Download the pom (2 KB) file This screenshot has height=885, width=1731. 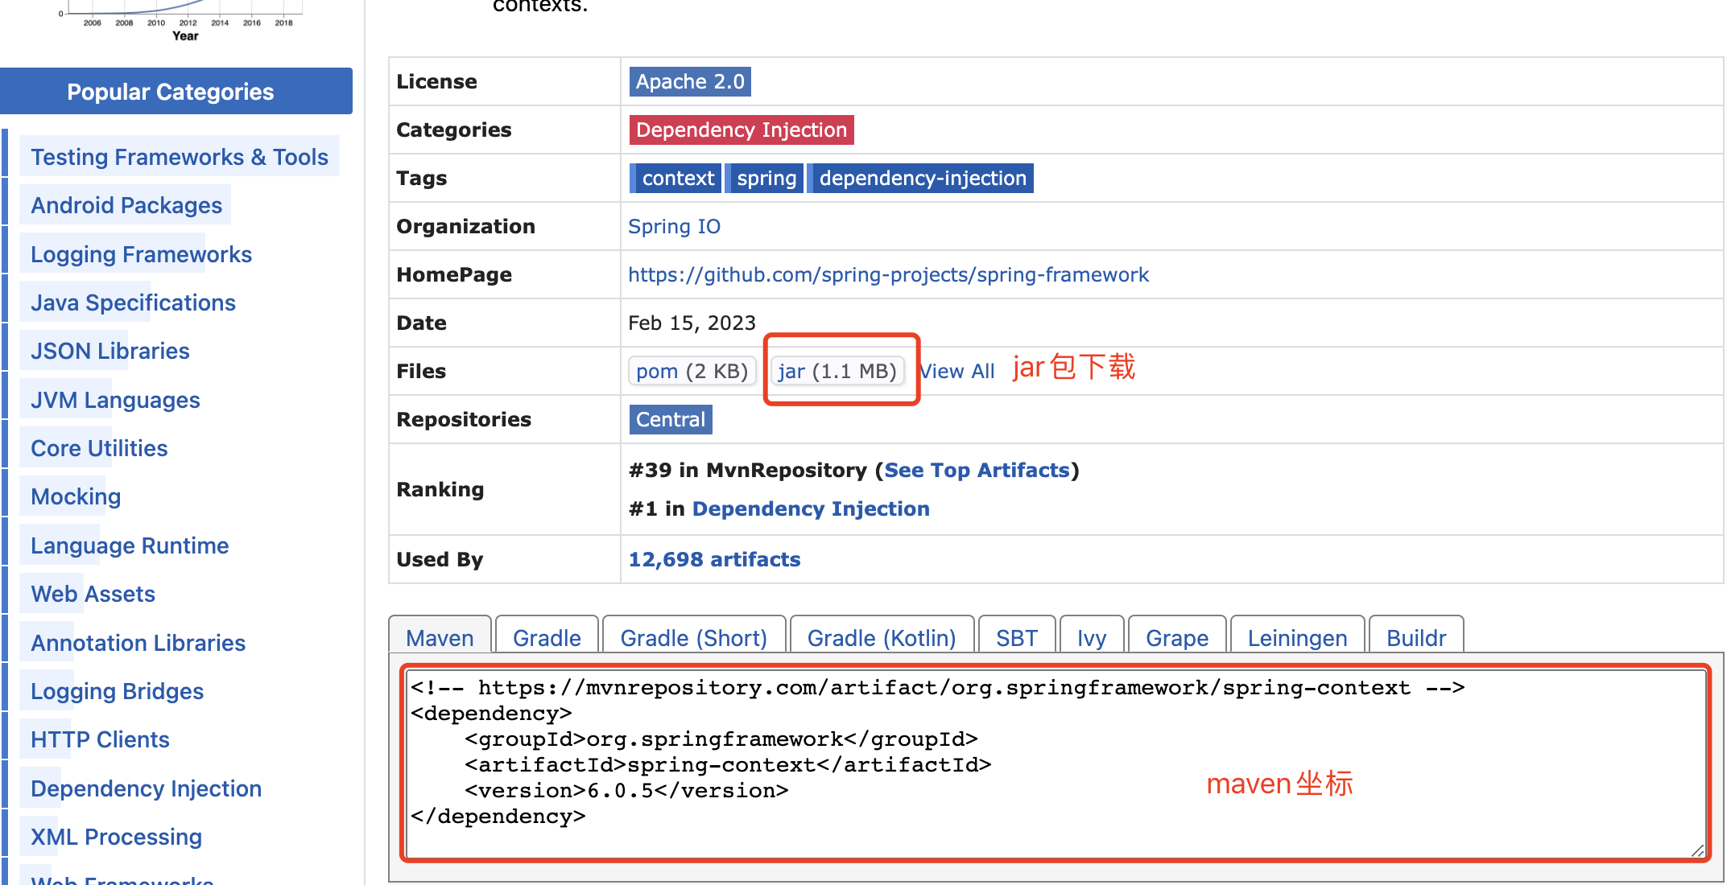(x=692, y=371)
